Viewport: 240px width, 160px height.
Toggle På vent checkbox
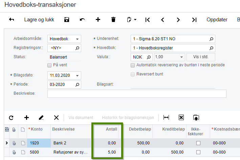[x=49, y=65]
